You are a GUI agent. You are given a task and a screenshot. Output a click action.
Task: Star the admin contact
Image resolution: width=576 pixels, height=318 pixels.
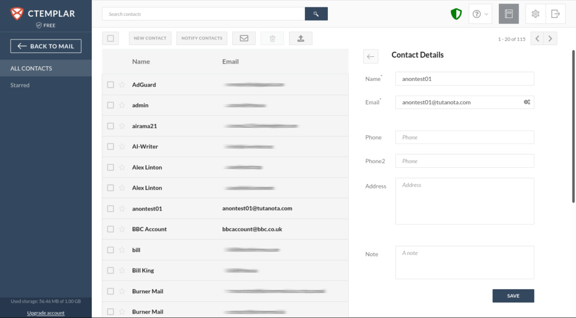tap(122, 105)
